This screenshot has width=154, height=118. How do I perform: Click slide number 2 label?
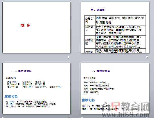pos(147,57)
